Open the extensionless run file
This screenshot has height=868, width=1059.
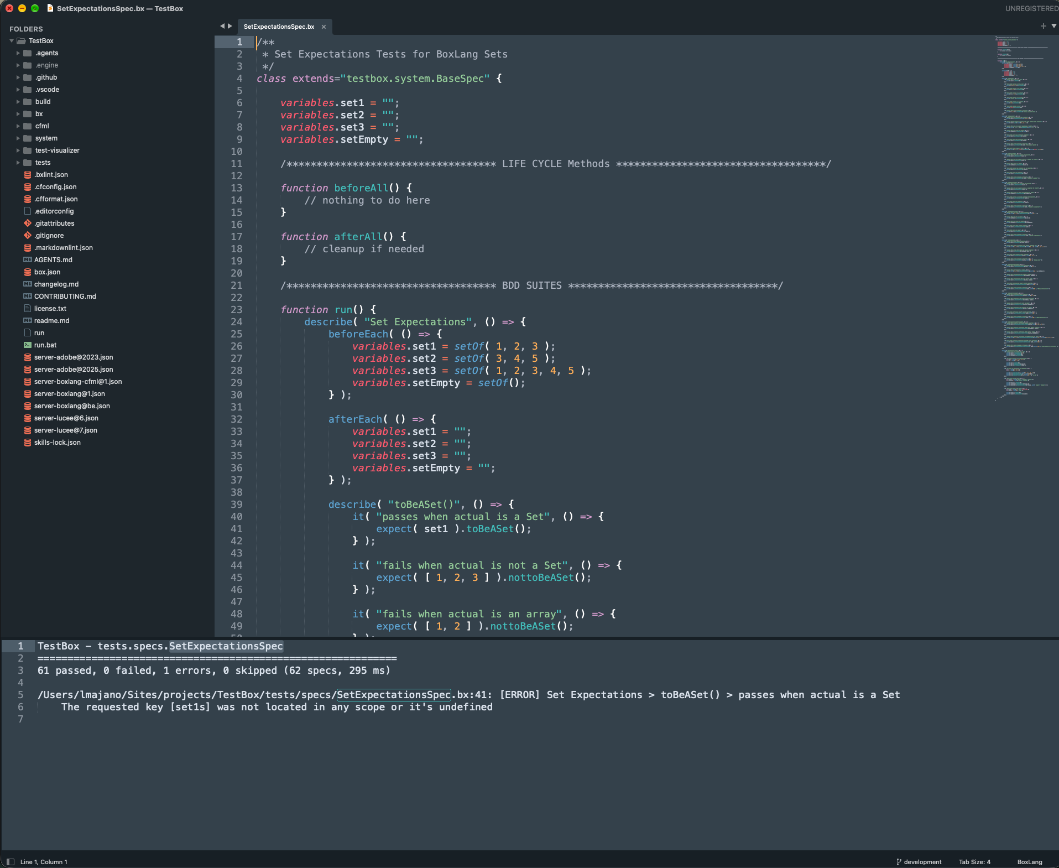[39, 333]
